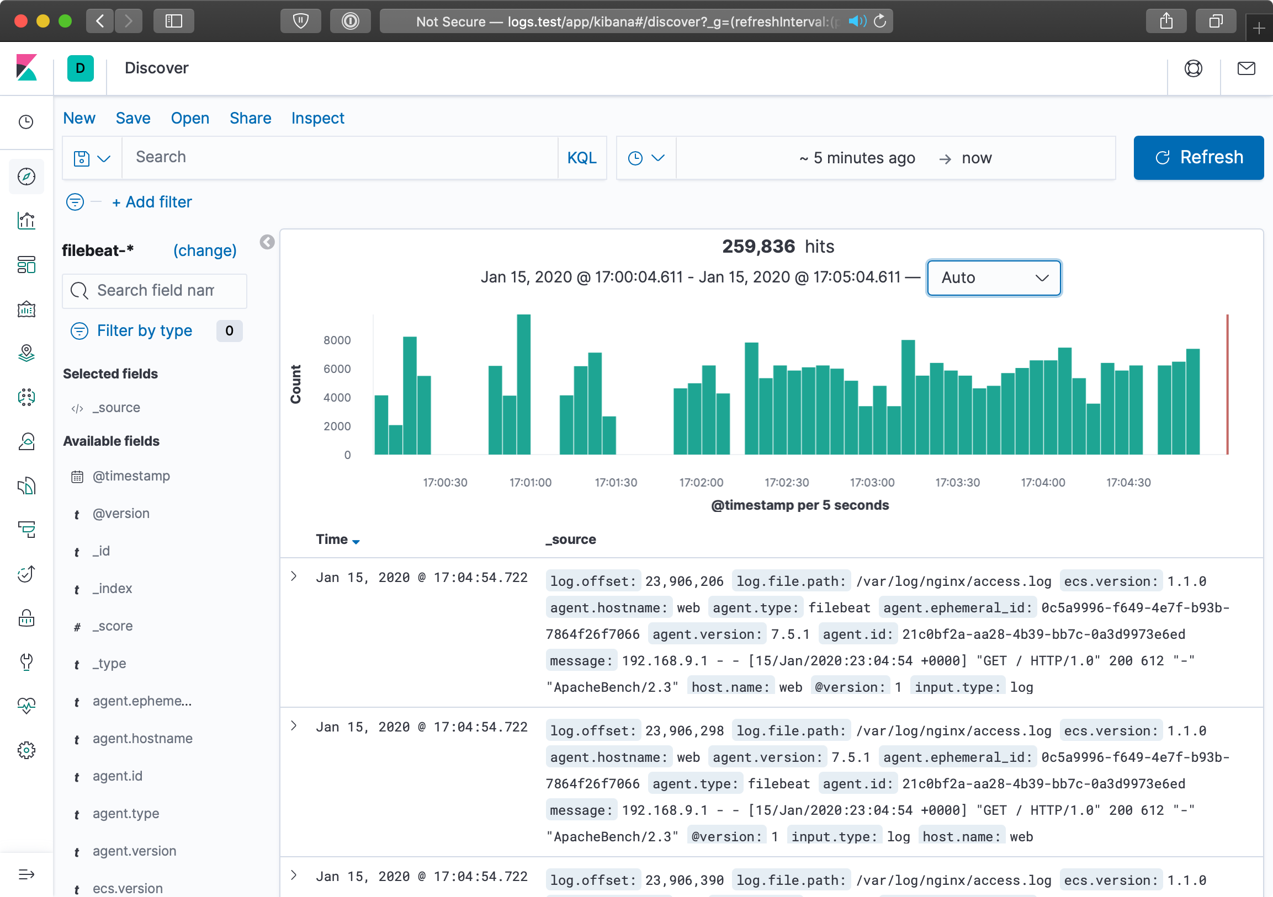Image resolution: width=1273 pixels, height=897 pixels.
Task: Open the Inspect menu item
Action: point(317,118)
